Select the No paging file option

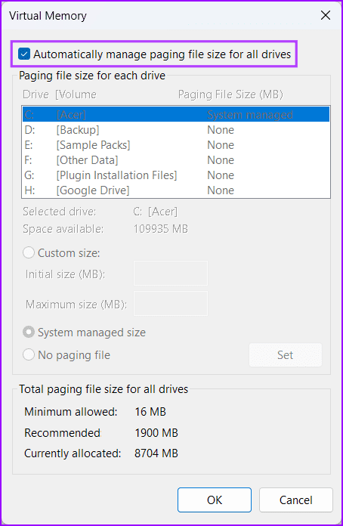coord(29,355)
